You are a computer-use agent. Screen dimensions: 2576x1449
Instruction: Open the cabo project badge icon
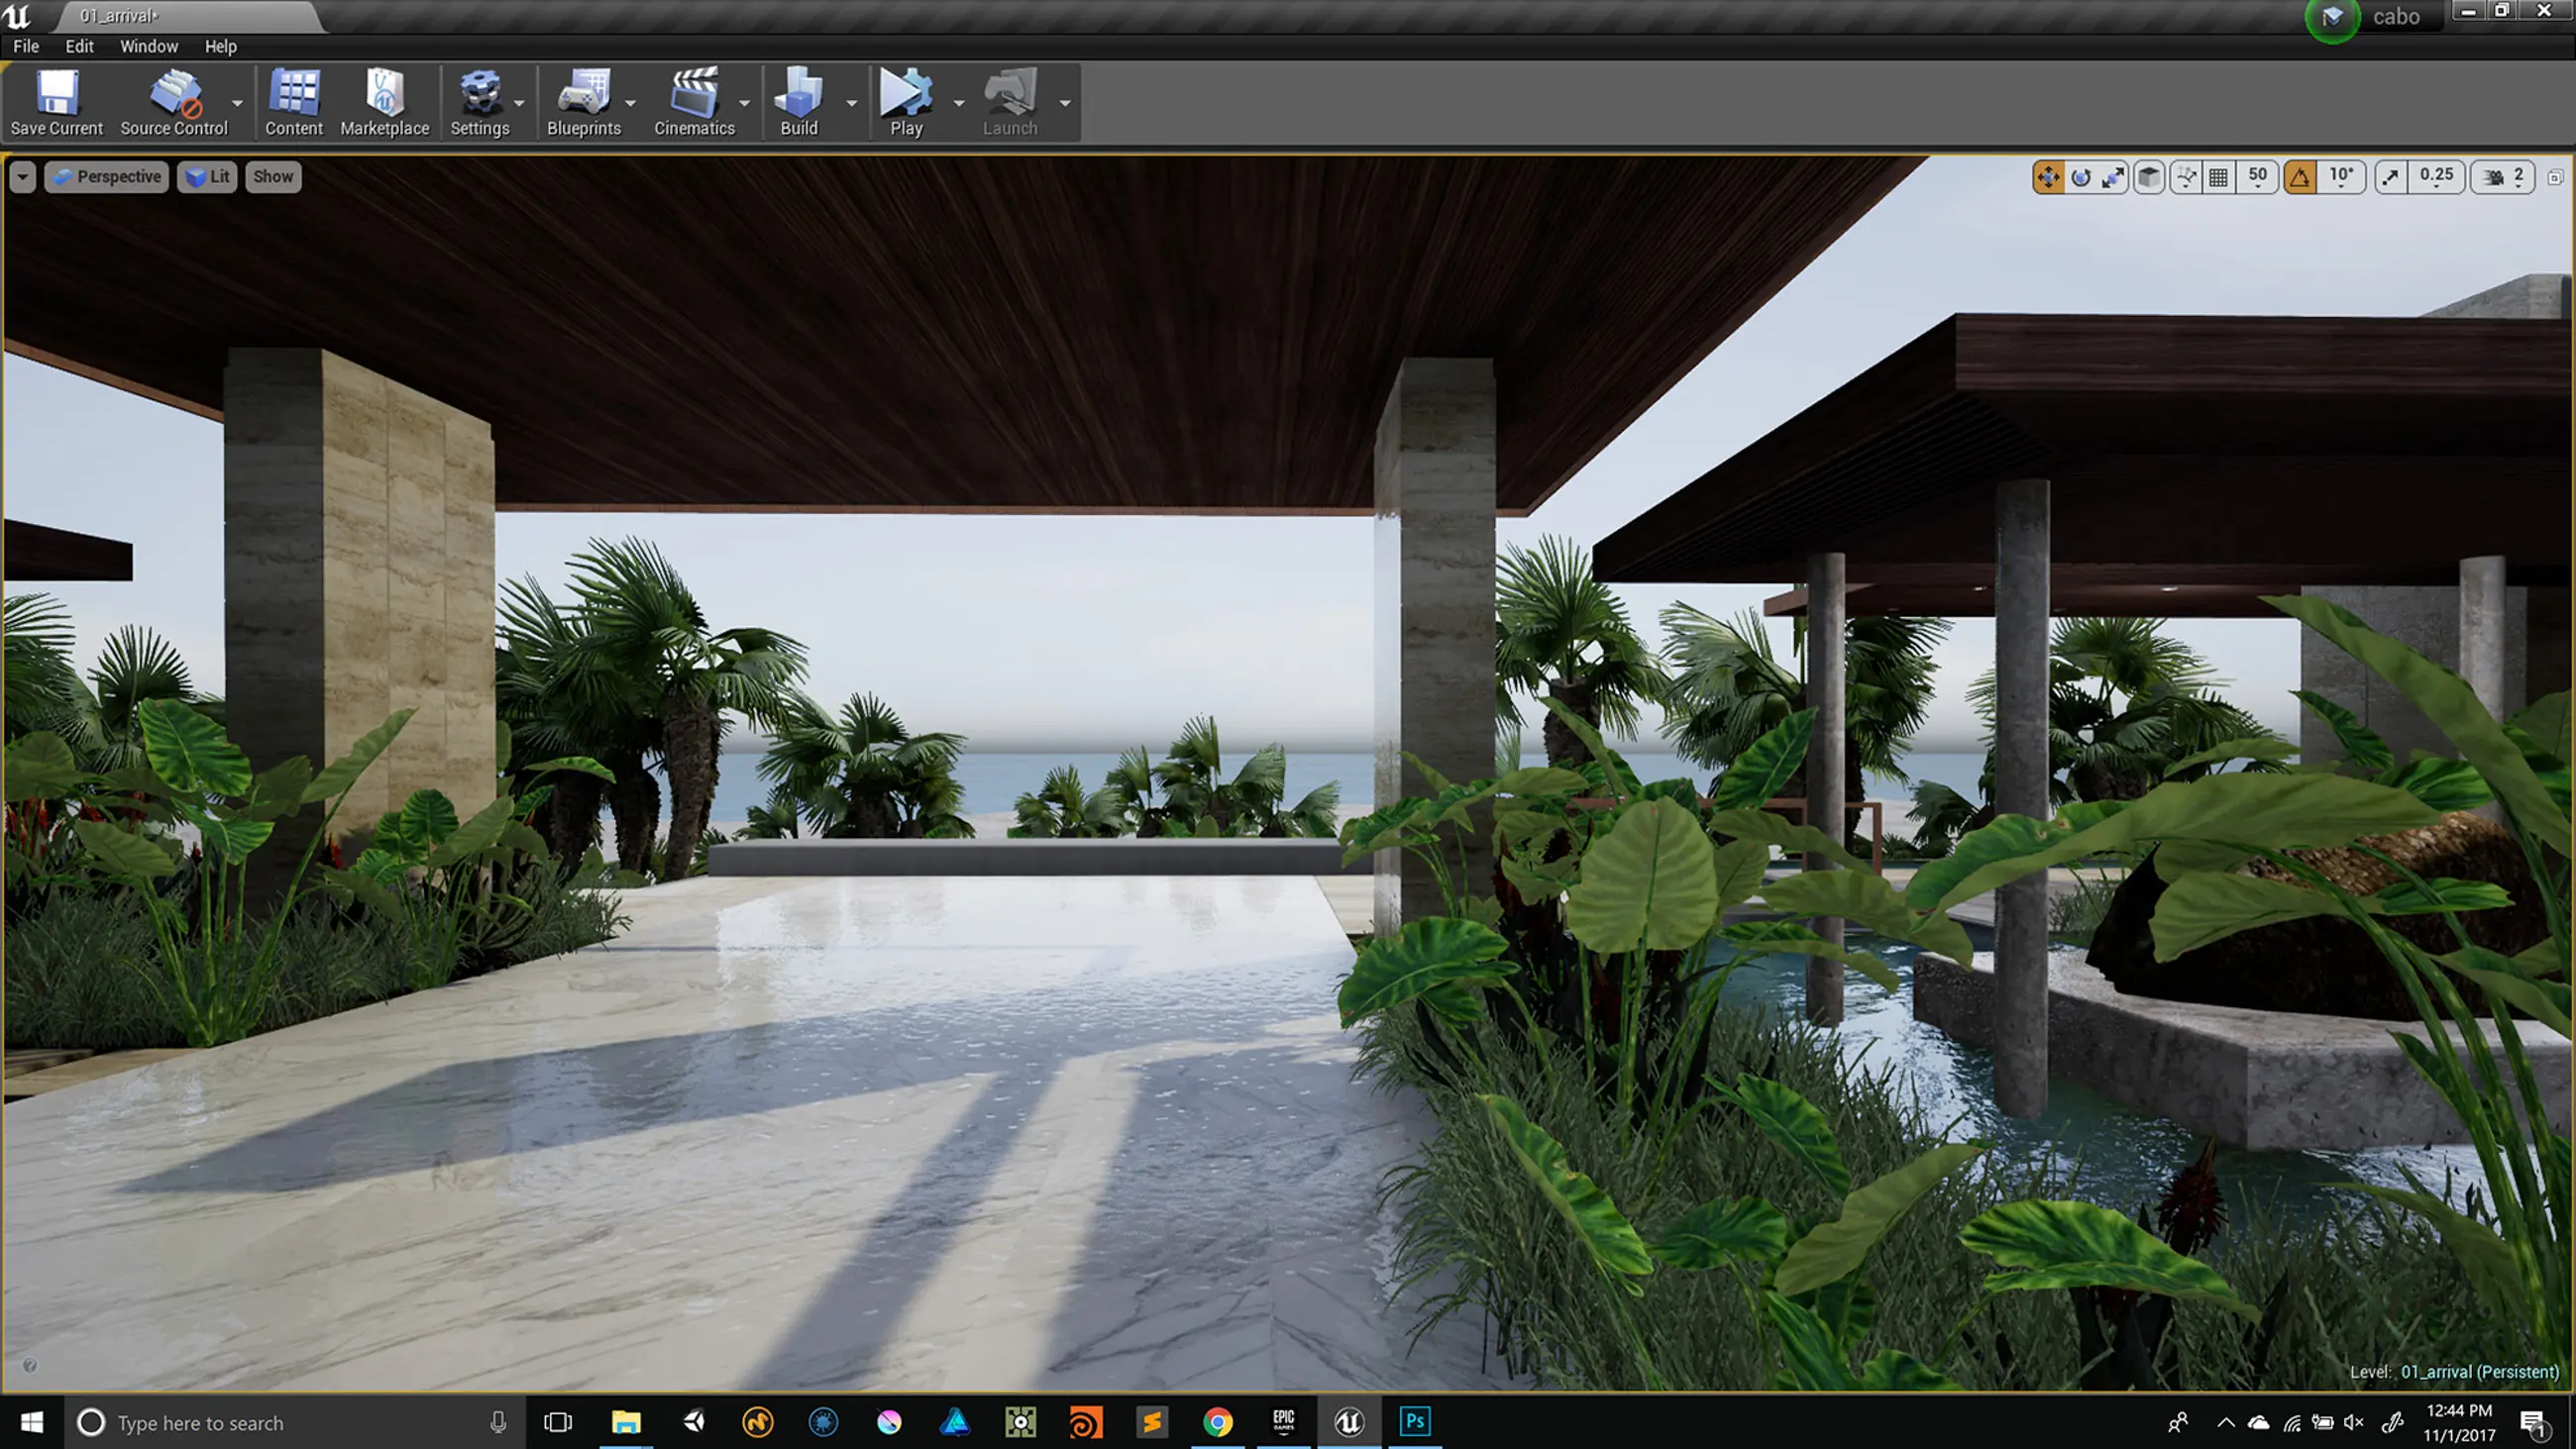2332,18
